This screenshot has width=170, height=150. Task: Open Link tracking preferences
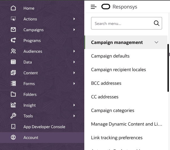pyautogui.click(x=117, y=138)
